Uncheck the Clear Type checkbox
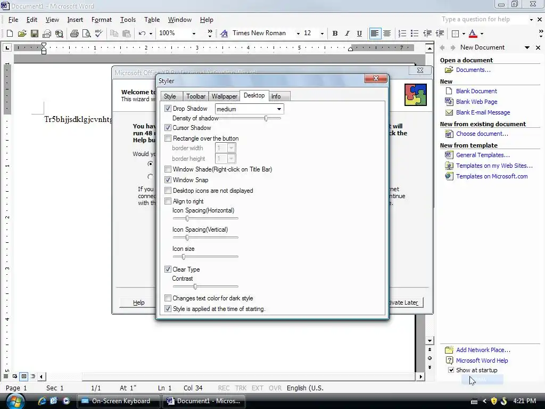The width and height of the screenshot is (545, 409). click(168, 269)
